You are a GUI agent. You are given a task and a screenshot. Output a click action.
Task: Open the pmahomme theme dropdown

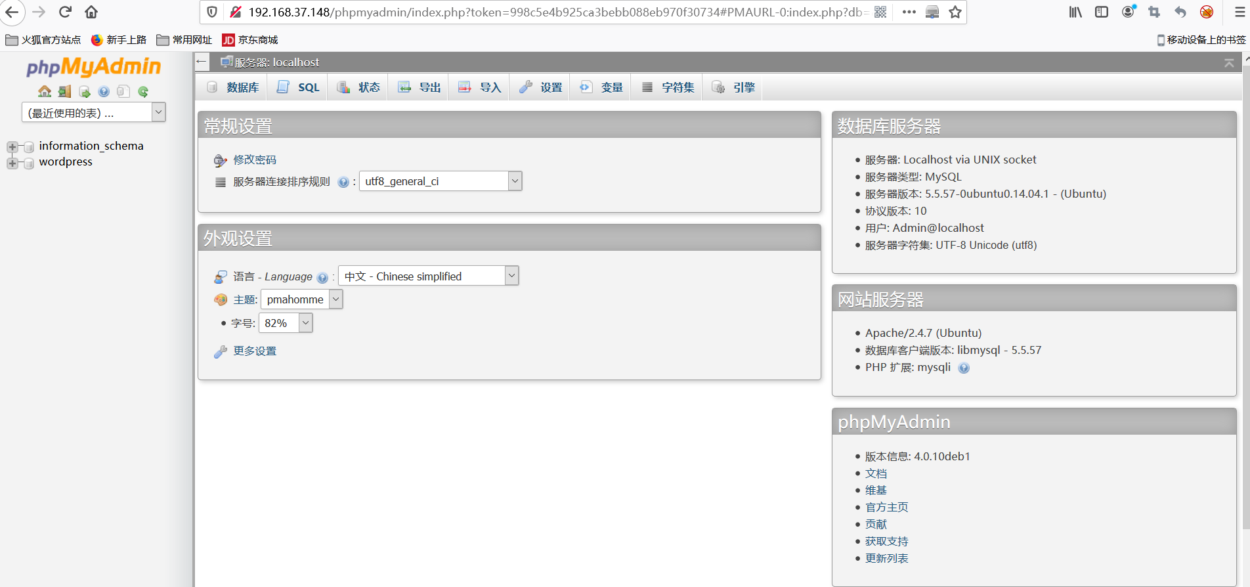tap(302, 299)
